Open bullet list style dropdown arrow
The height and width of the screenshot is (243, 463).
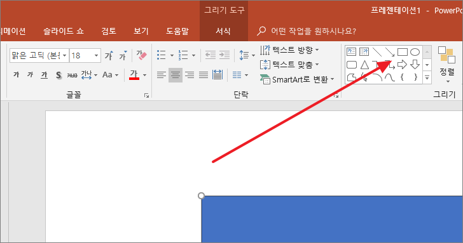point(172,55)
